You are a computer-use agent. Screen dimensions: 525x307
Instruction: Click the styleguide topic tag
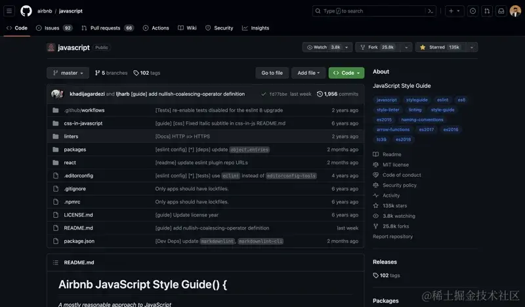(417, 100)
